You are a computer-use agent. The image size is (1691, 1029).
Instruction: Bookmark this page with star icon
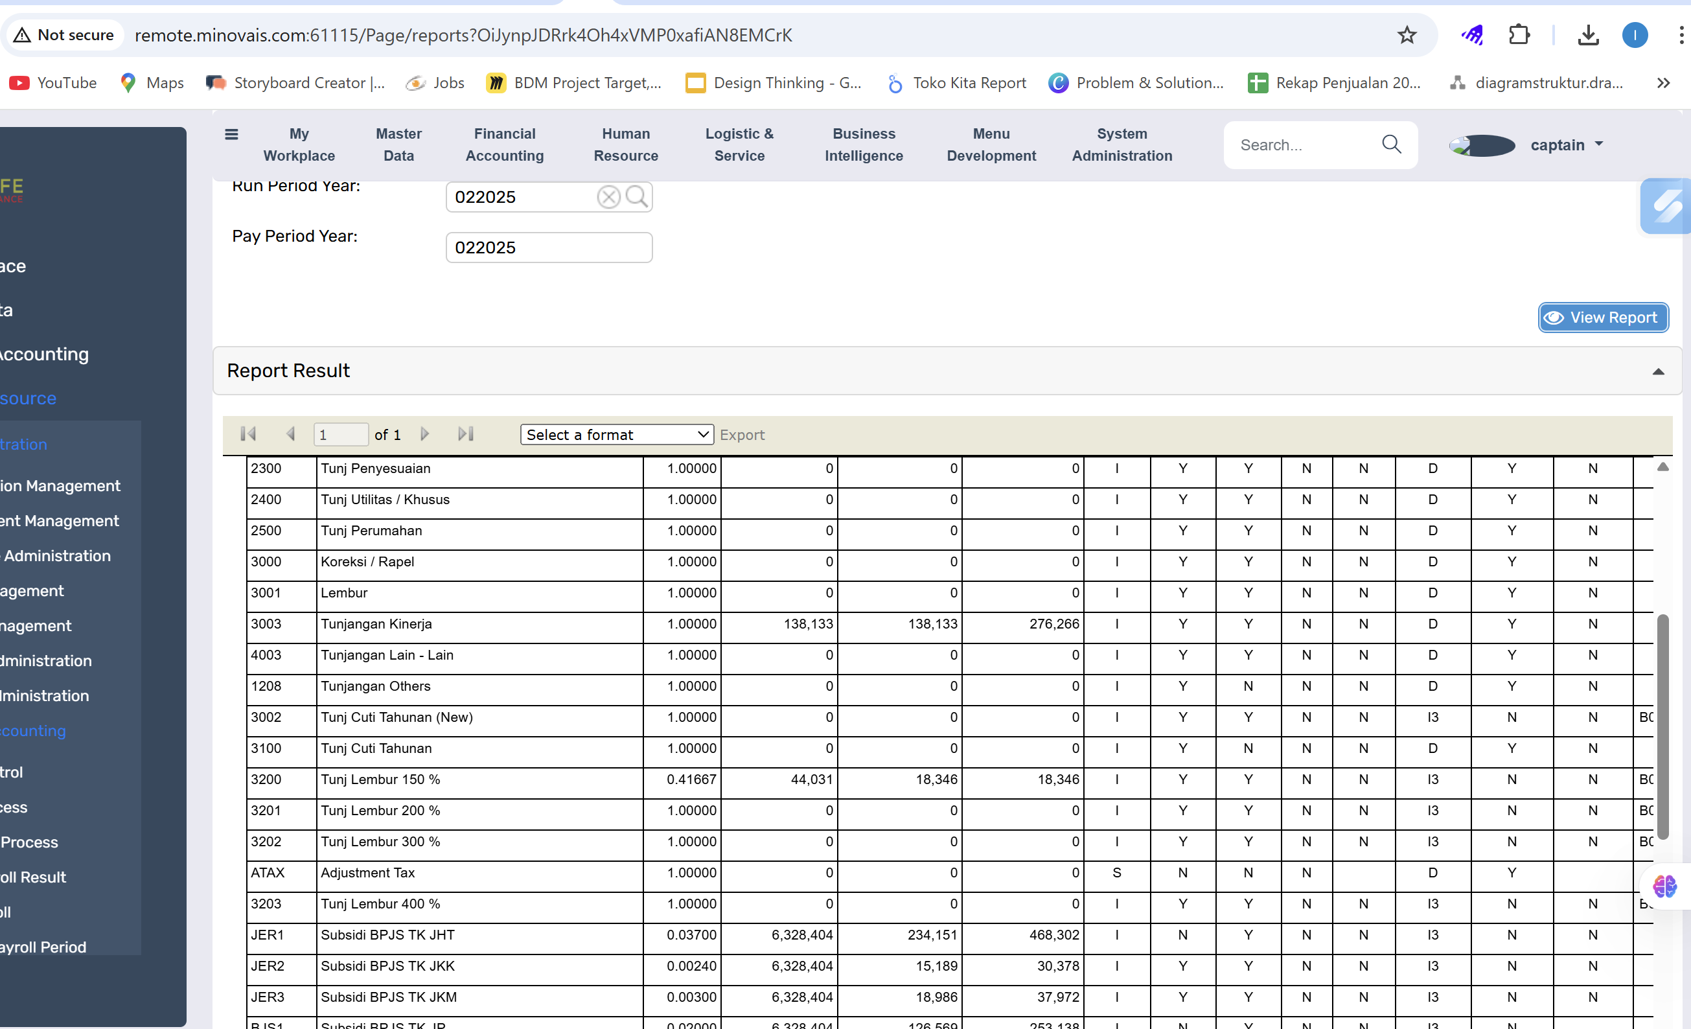(x=1407, y=35)
